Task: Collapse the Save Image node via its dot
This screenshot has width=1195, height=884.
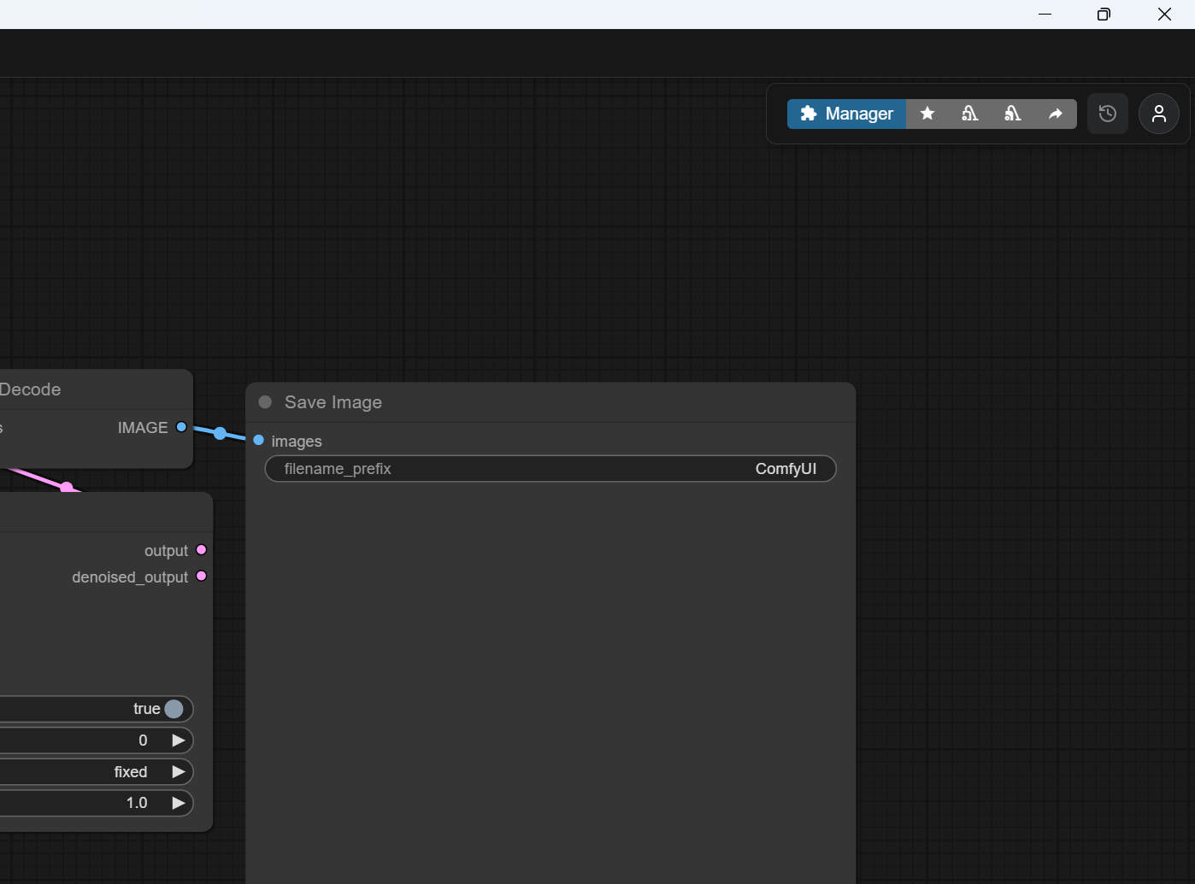Action: tap(265, 402)
